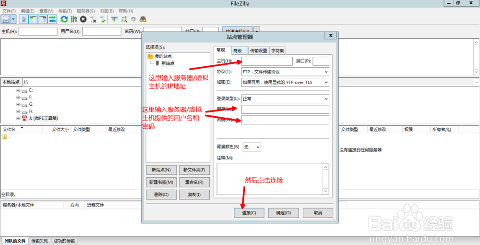Toggle transfer queue display icon

point(52,19)
